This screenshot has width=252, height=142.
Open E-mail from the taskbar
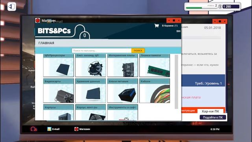pos(54,129)
